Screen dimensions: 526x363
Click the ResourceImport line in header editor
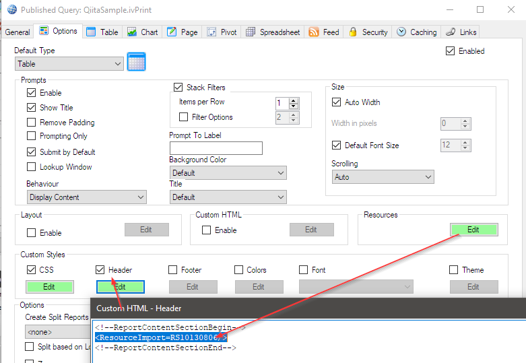tap(161, 337)
